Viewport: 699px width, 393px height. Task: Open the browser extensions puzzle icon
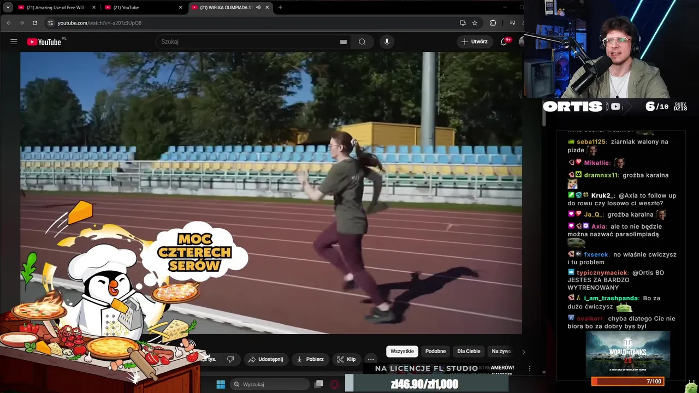(493, 23)
